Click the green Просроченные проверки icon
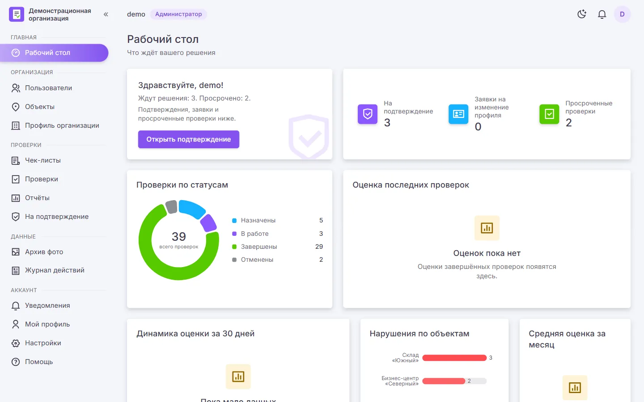Viewport: 644px width, 402px height. point(549,114)
